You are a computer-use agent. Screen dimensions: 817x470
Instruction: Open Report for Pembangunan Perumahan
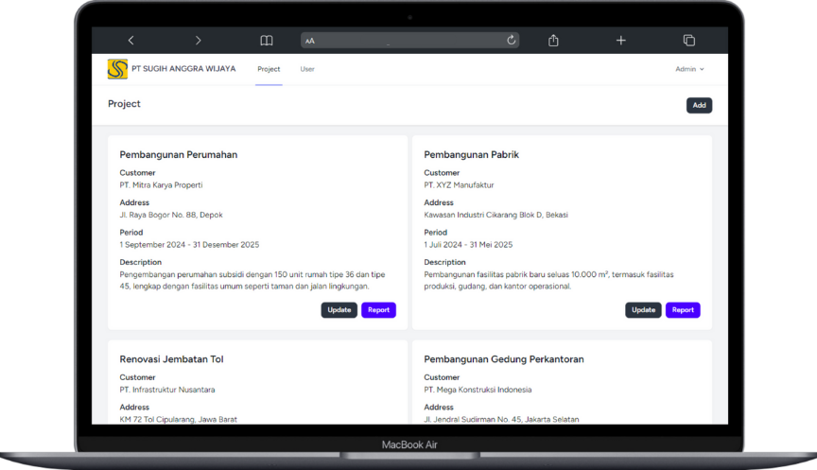[x=378, y=310]
